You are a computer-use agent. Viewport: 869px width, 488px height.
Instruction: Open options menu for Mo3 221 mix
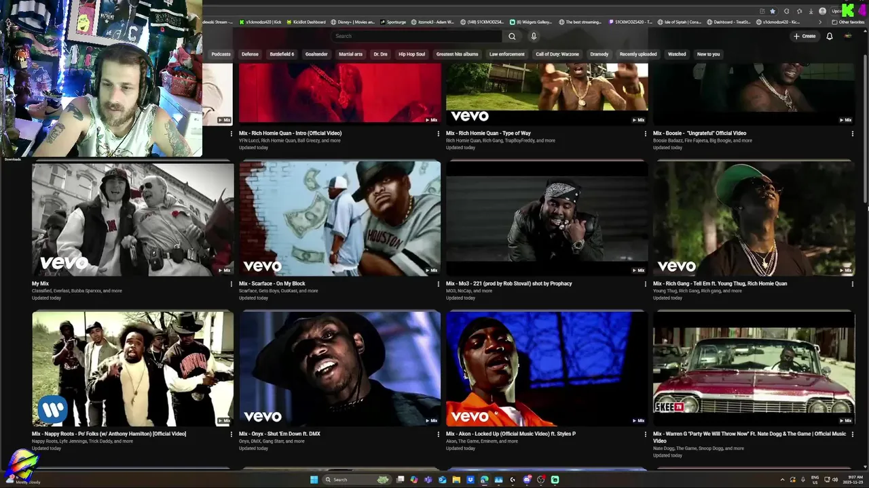point(645,284)
